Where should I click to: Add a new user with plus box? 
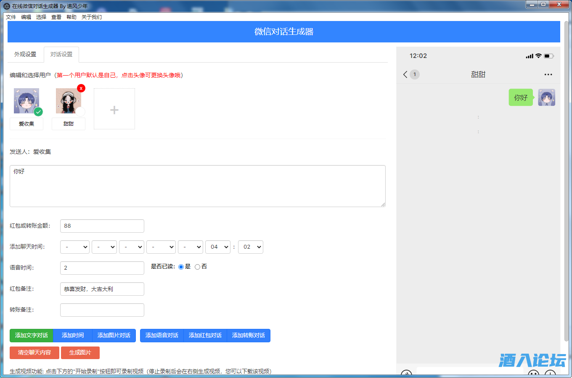[114, 109]
